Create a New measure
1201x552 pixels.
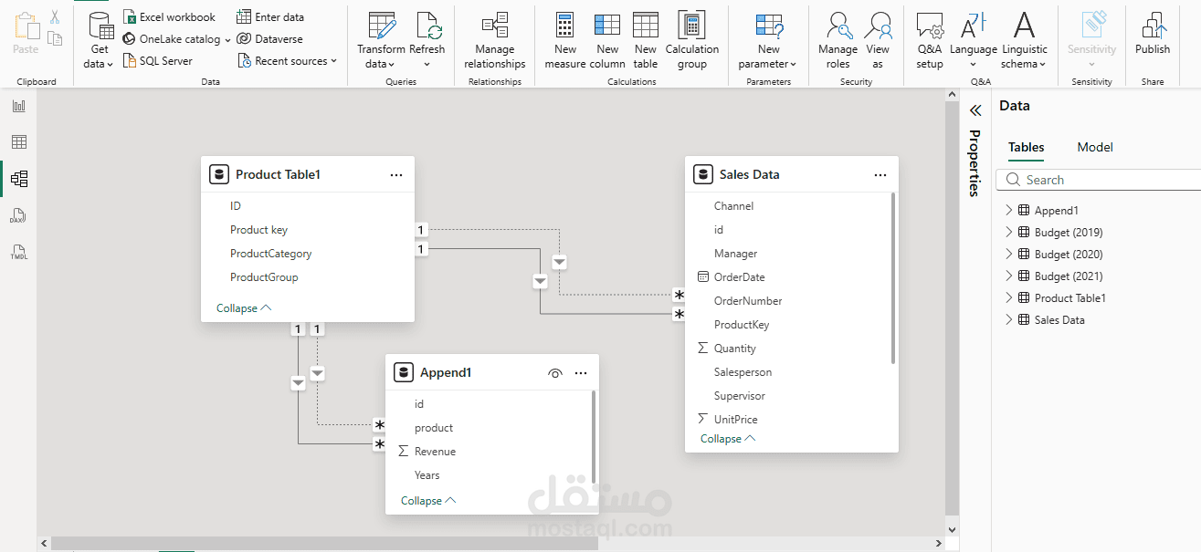coord(565,41)
